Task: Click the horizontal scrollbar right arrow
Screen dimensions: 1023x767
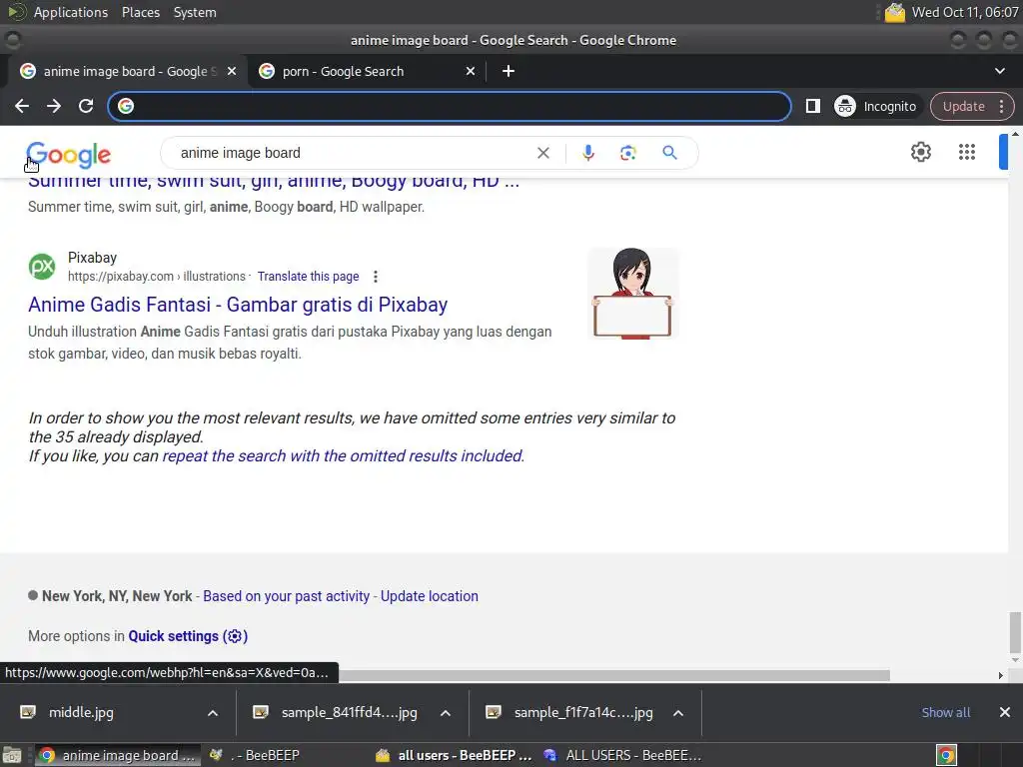Action: (1001, 676)
